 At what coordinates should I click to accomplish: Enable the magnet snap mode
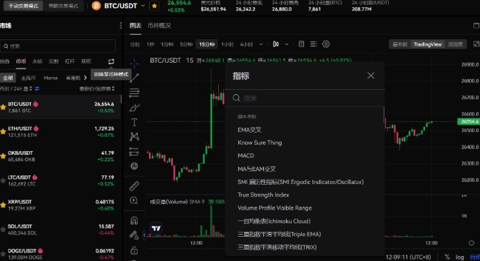[134, 220]
